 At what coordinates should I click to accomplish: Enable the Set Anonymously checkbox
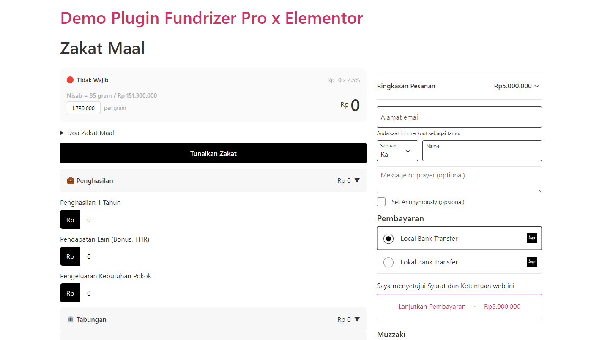pos(381,201)
